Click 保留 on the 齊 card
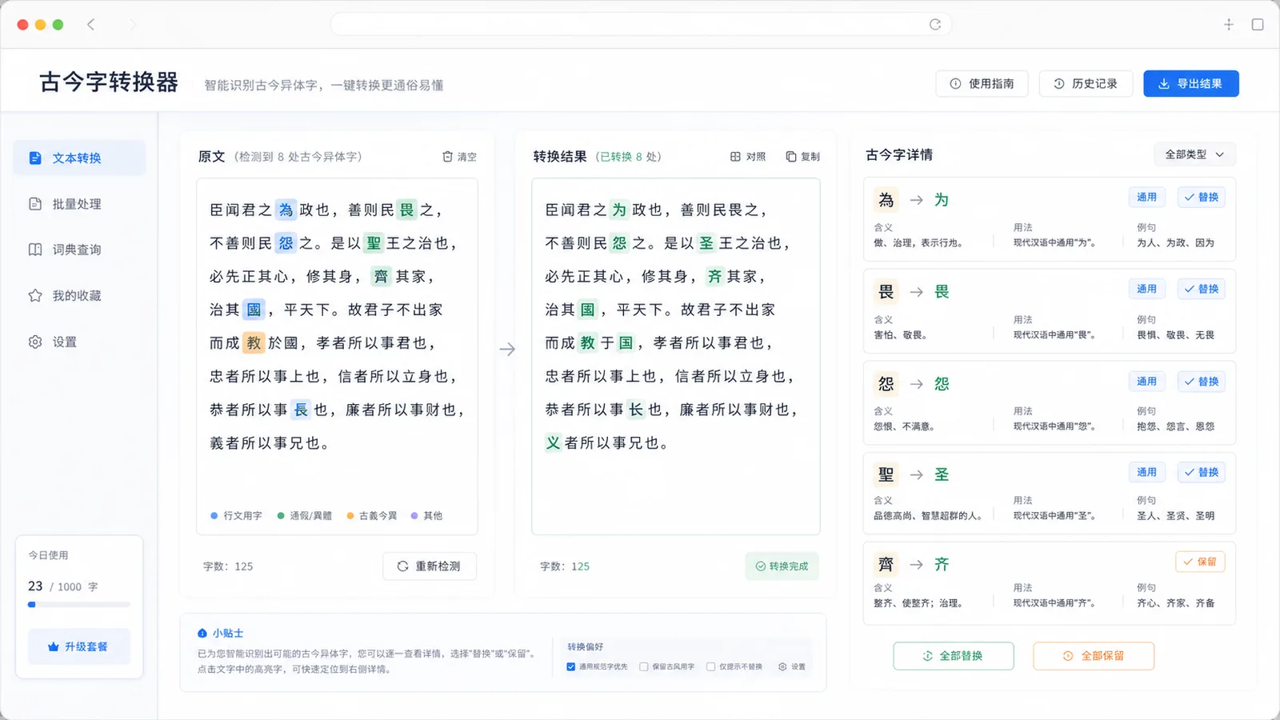This screenshot has height=720, width=1280. pyautogui.click(x=1200, y=562)
